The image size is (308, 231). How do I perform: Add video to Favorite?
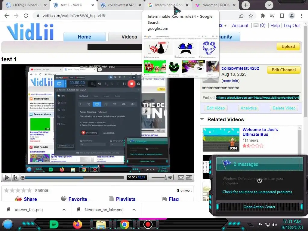(x=78, y=199)
